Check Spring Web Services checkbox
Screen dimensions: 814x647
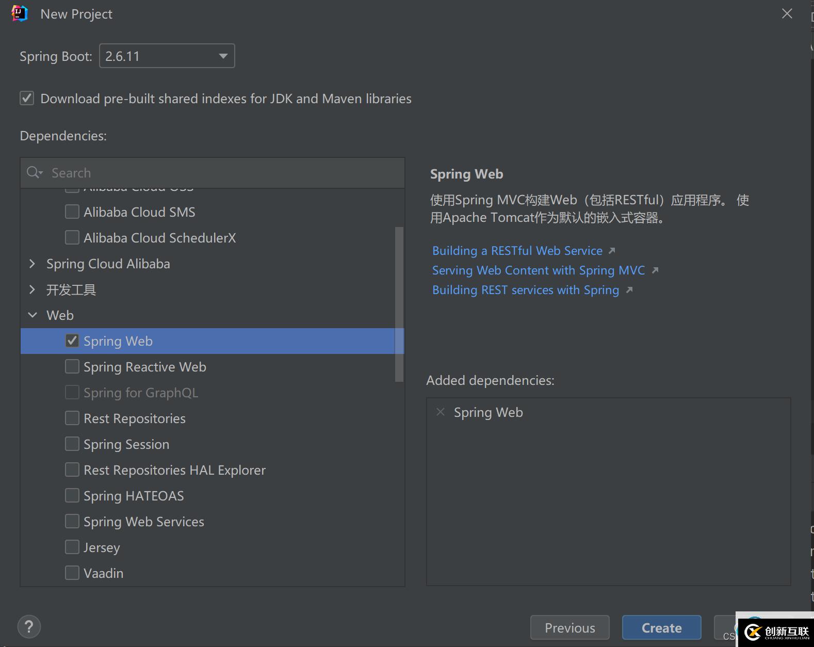pyautogui.click(x=72, y=521)
